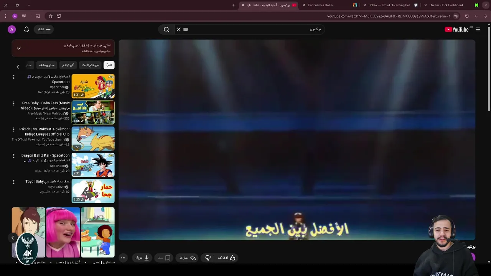491x276 pixels.
Task: Open the share button
Action: coord(188,258)
